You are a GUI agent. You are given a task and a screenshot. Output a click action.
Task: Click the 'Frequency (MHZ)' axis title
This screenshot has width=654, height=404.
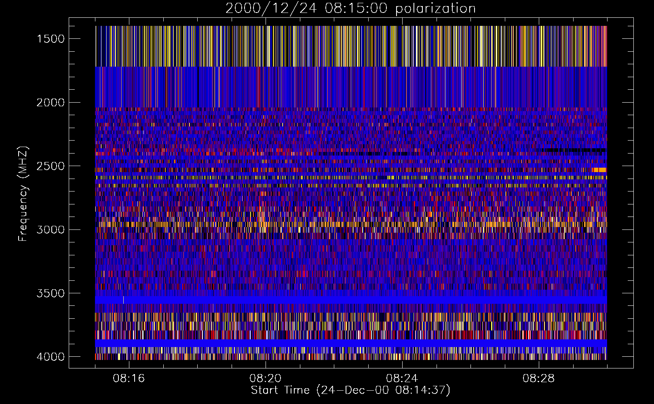point(23,194)
